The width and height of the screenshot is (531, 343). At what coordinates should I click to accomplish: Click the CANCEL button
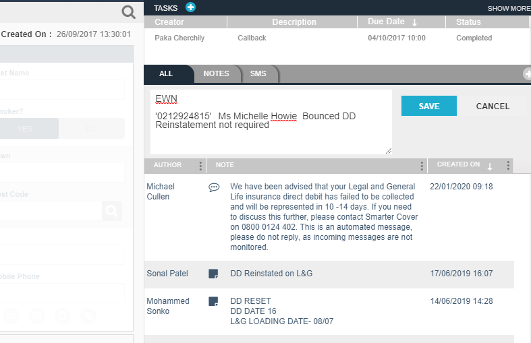click(493, 106)
